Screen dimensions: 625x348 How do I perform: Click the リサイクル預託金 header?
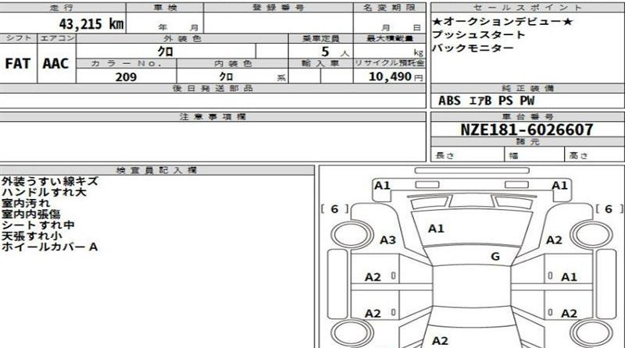tap(389, 63)
